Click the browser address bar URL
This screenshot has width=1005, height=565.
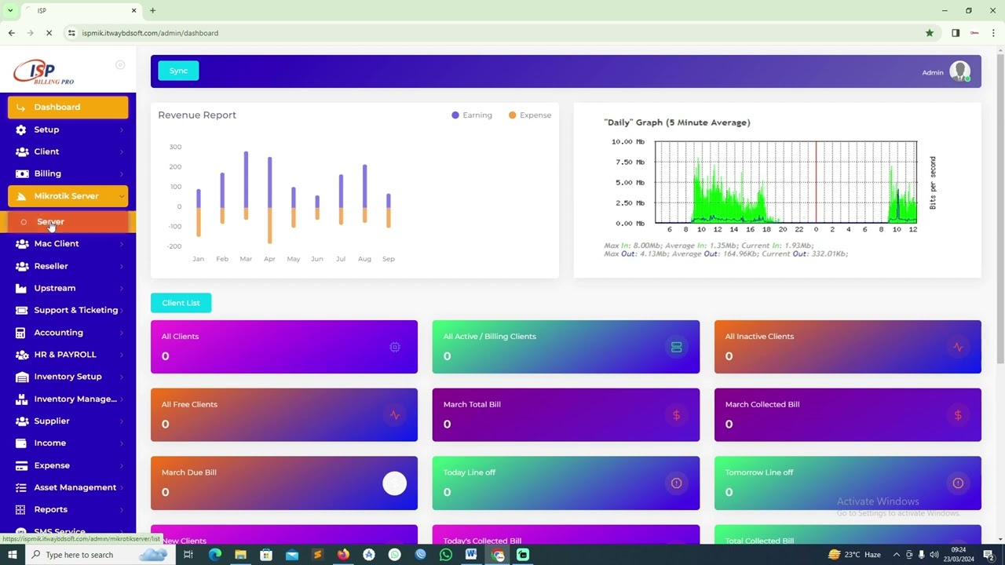coord(150,33)
